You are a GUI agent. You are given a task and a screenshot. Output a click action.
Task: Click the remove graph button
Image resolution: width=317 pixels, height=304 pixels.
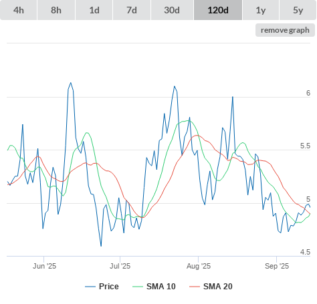tap(285, 30)
